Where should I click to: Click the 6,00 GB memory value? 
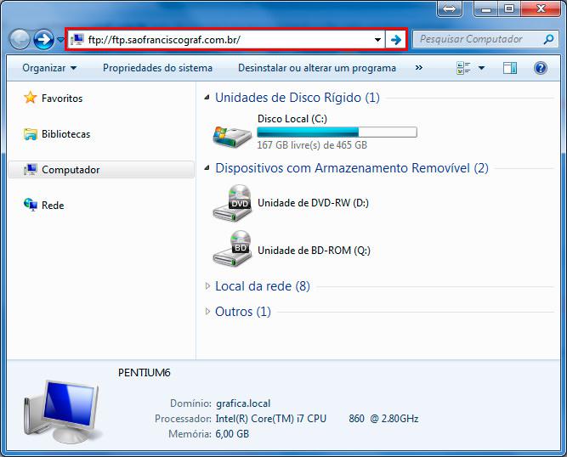(x=232, y=433)
